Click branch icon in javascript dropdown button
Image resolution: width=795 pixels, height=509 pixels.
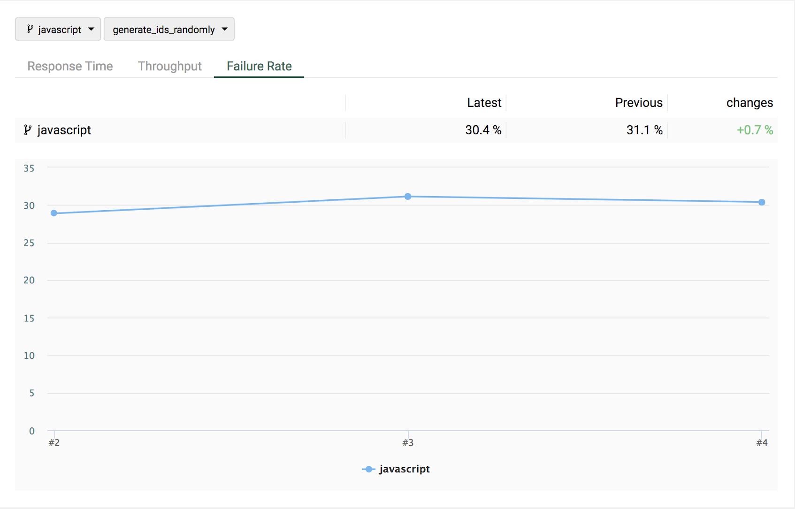pyautogui.click(x=30, y=29)
